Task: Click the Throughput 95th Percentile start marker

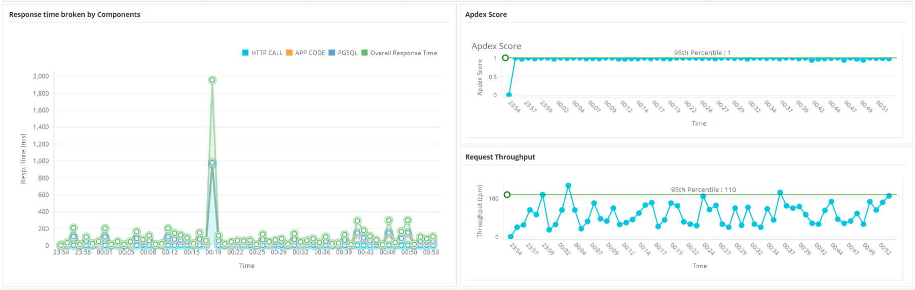Action: 507,195
